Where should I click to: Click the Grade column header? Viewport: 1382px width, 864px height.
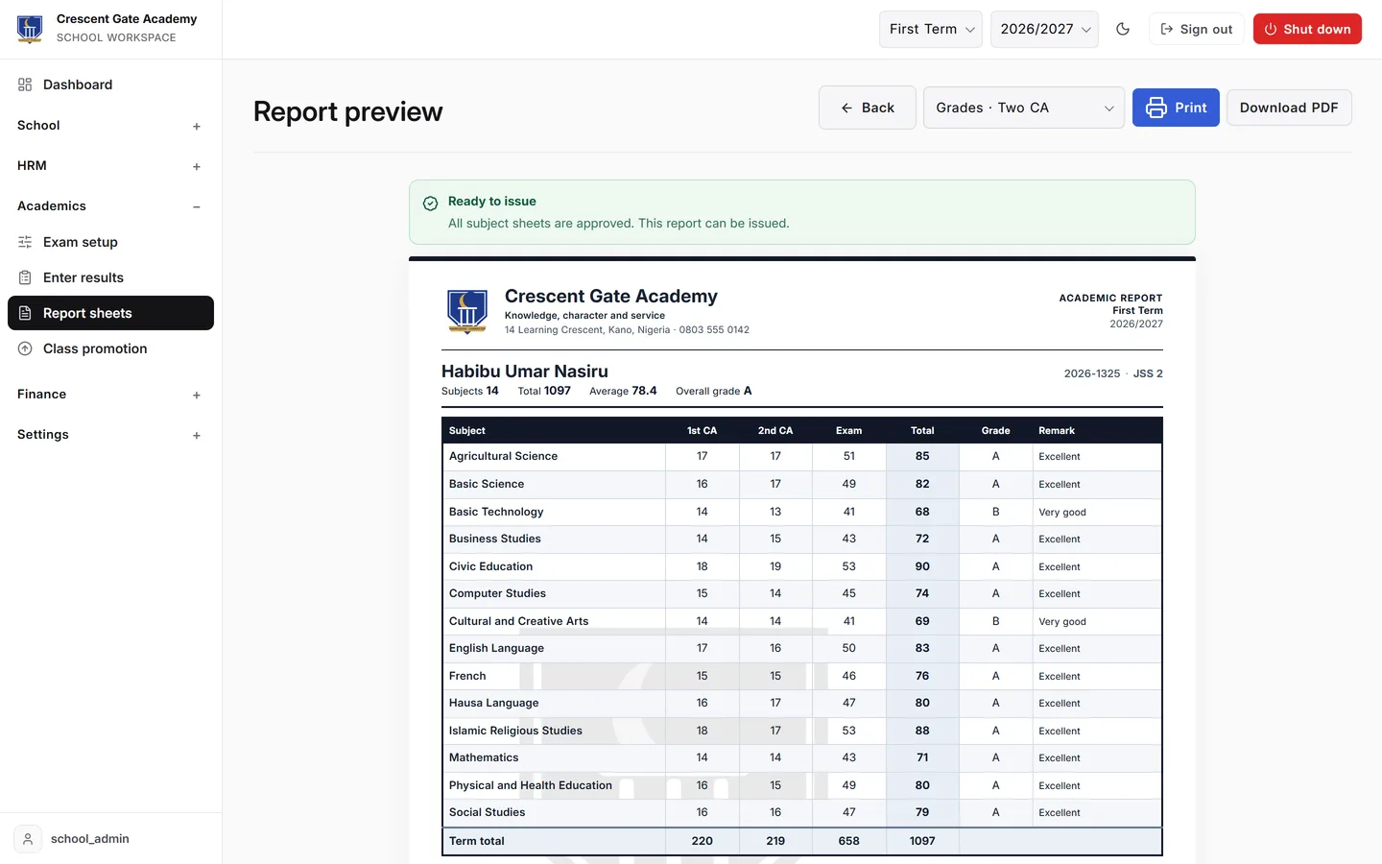[995, 431]
